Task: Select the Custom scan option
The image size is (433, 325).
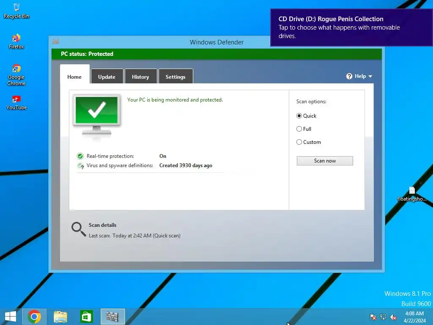Action: point(308,142)
